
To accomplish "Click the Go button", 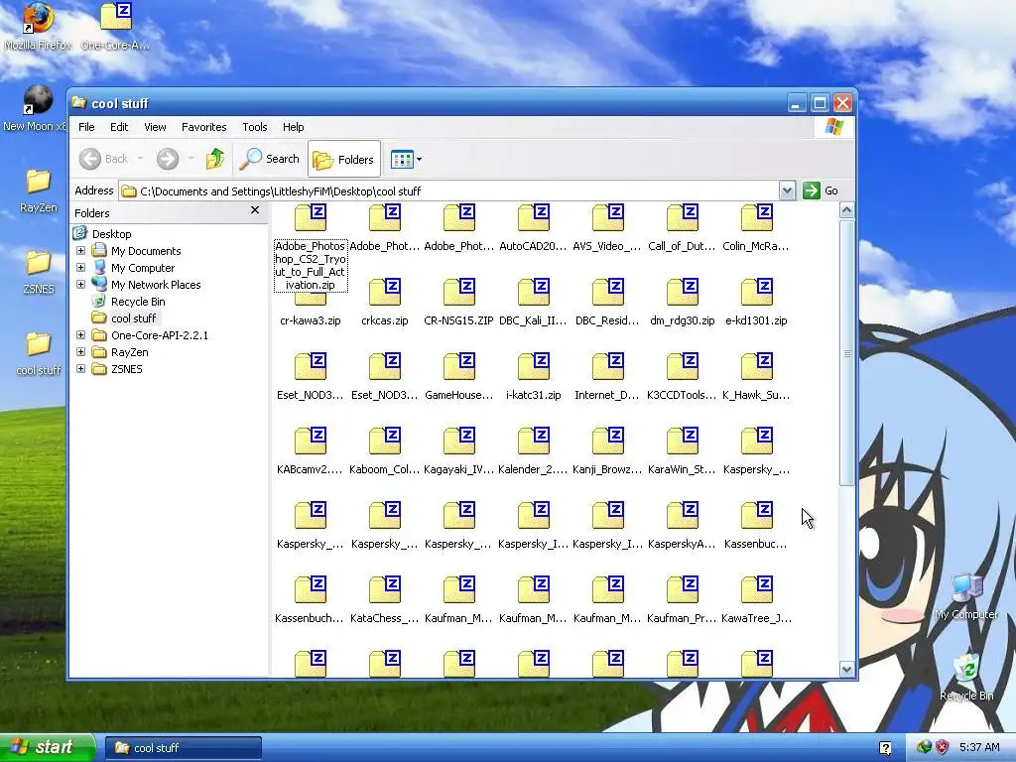I will click(x=821, y=190).
